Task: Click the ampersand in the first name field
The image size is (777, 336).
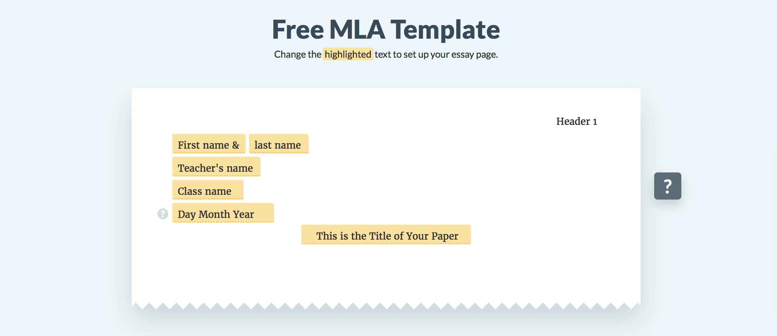Action: pyautogui.click(x=236, y=145)
